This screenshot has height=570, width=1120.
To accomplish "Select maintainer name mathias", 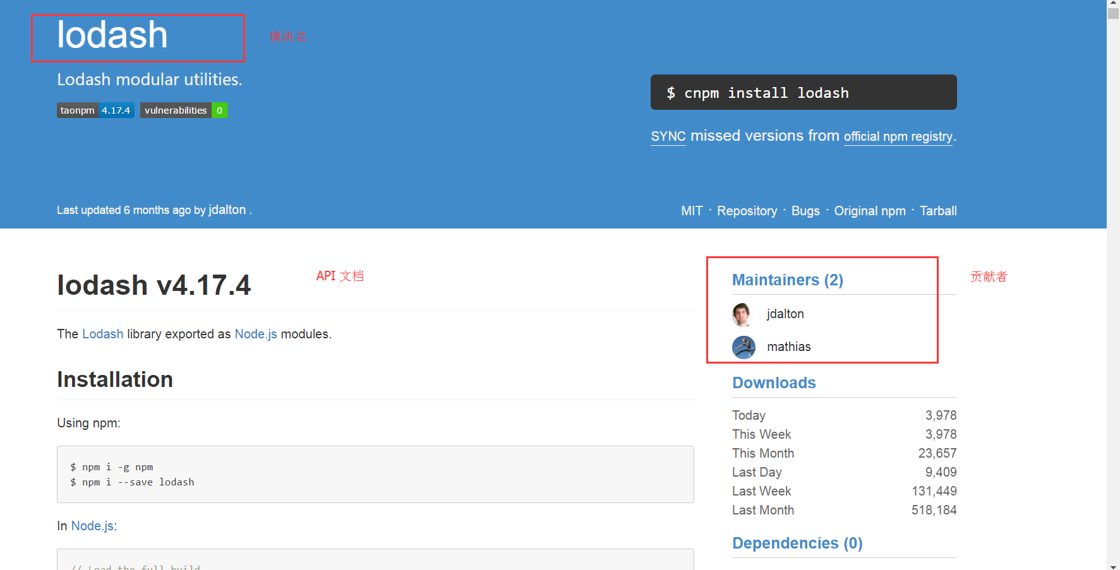I will pyautogui.click(x=789, y=347).
